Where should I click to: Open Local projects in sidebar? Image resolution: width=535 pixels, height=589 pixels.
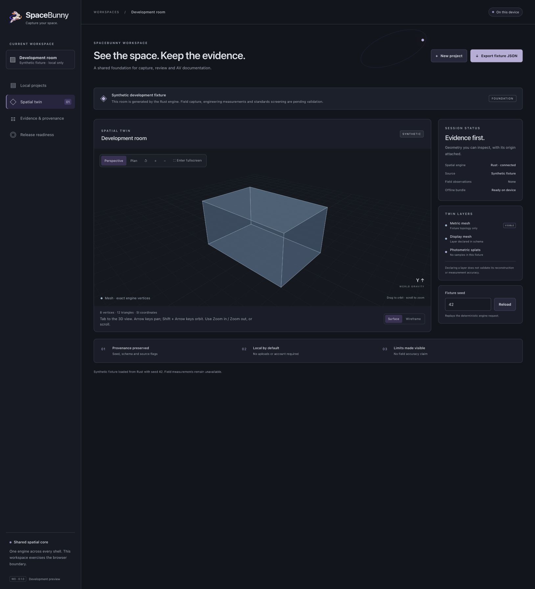pyautogui.click(x=40, y=86)
